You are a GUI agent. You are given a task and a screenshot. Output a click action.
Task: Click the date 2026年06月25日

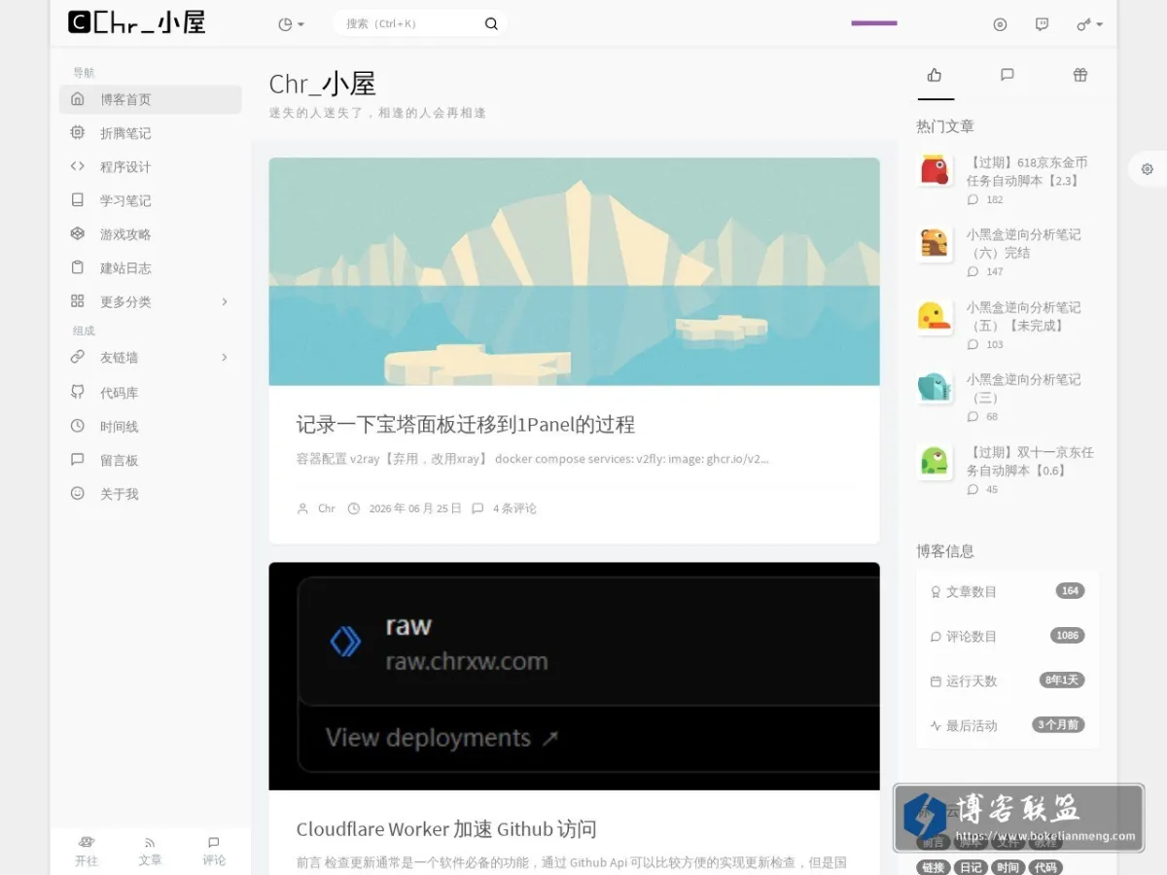[x=415, y=508]
